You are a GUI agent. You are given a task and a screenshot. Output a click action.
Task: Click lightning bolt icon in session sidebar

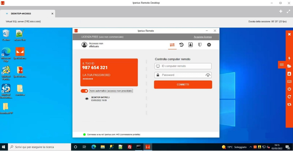(x=289, y=58)
